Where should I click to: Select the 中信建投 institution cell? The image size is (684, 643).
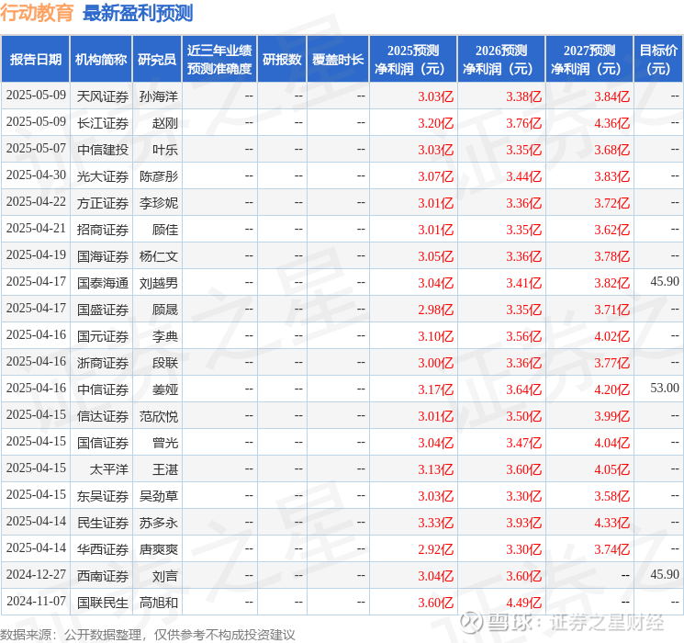pos(103,150)
